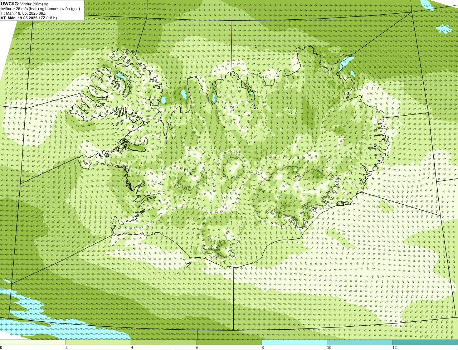
Task: Click the 'UWC/IG: Vindur (10m) og' title line
Action: pyautogui.click(x=25, y=4)
